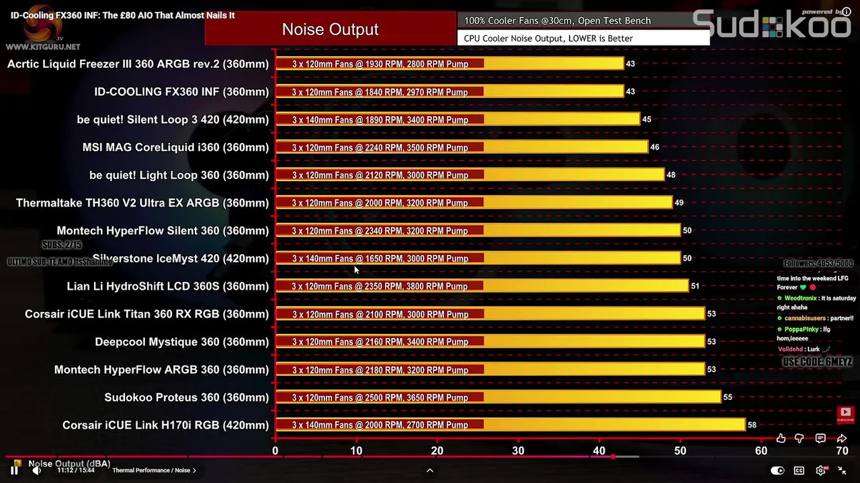The height and width of the screenshot is (483, 860).
Task: Dislike the video with thumbs down
Action: click(800, 438)
